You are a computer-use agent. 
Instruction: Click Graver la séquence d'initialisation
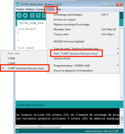coord(83,71)
